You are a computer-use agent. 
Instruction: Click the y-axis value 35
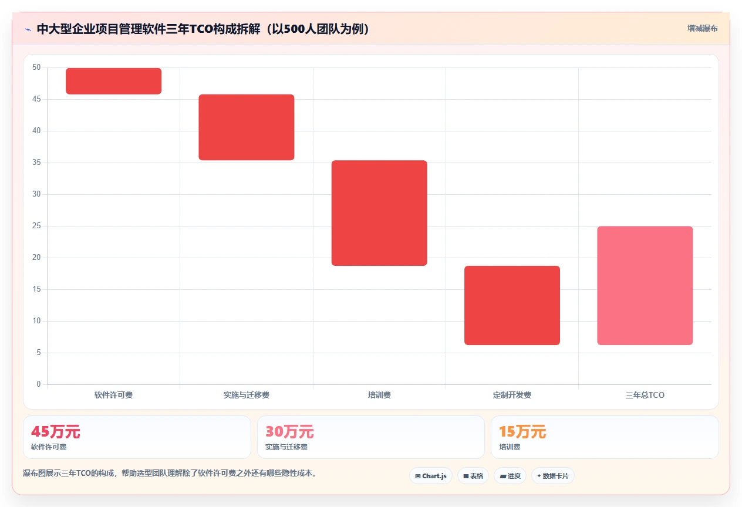[x=36, y=163]
